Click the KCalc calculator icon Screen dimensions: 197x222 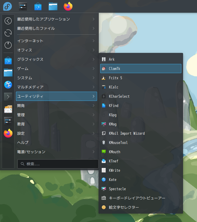(x=104, y=87)
